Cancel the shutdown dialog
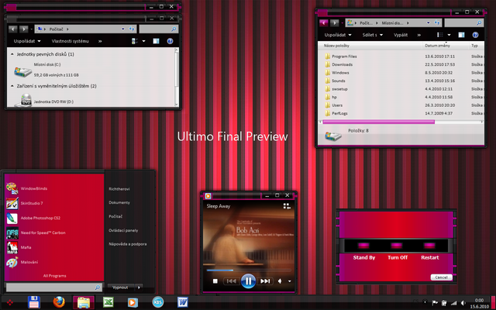The image size is (496, 310). click(x=440, y=277)
